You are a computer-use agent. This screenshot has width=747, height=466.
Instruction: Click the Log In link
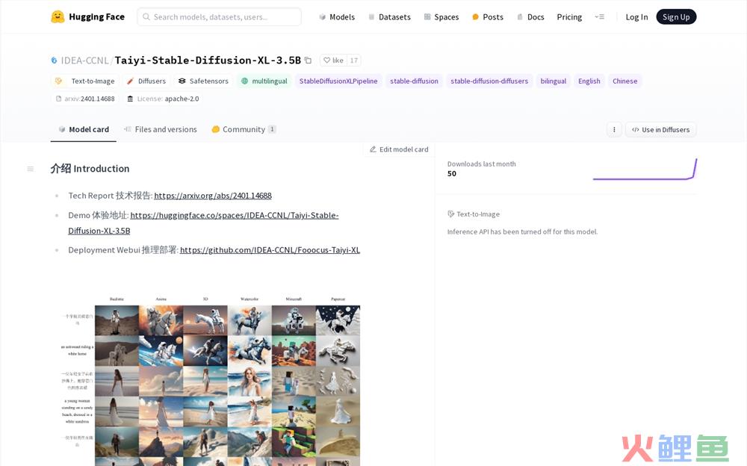(x=636, y=16)
